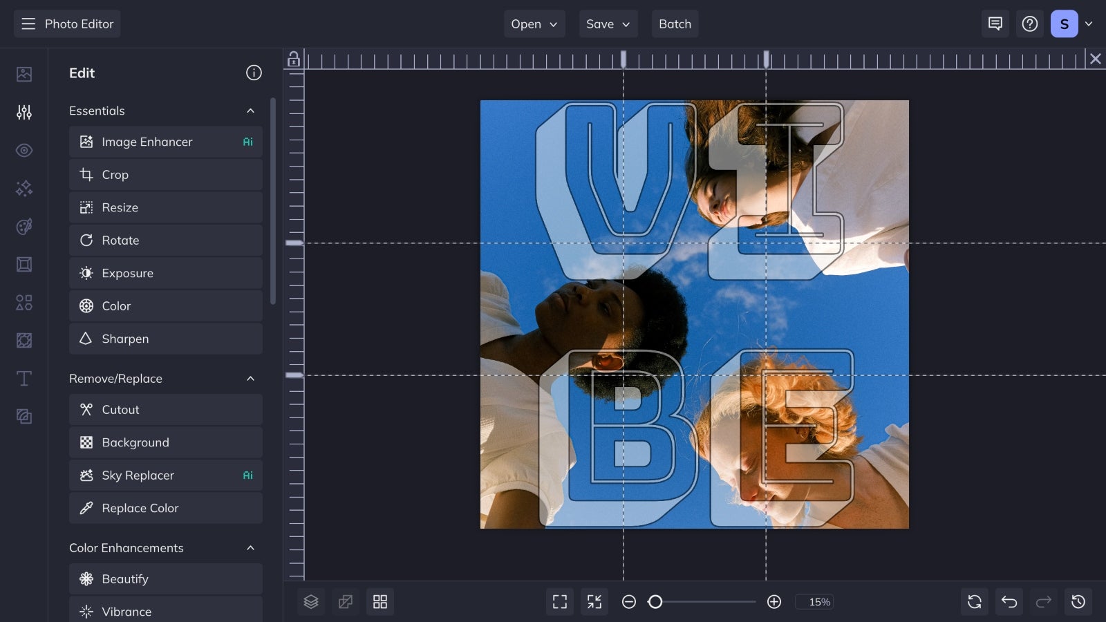Toggle the grid view in bottom toolbar
Image resolution: width=1106 pixels, height=622 pixels.
tap(379, 601)
